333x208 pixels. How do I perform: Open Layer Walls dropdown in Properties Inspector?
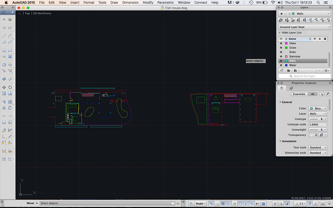point(318,114)
